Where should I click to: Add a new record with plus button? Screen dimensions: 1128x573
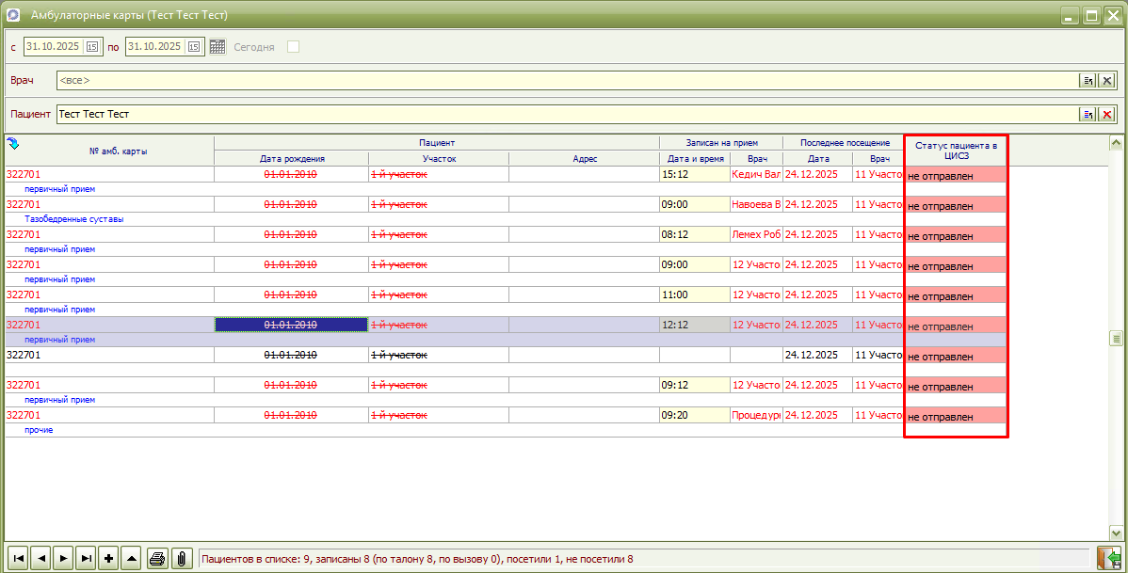[x=109, y=559]
